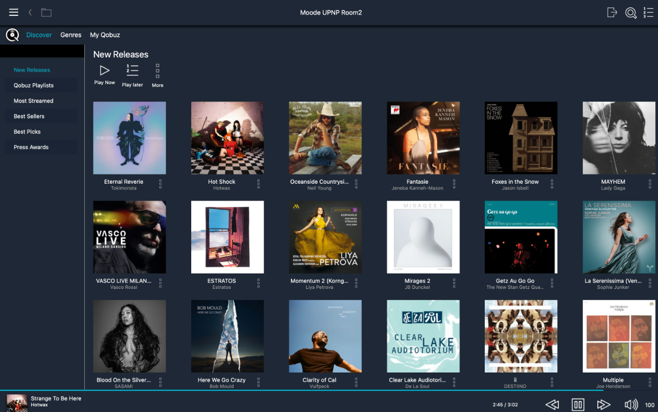Switch to the Genres tab
Screen dimensions: 658x412
point(71,35)
